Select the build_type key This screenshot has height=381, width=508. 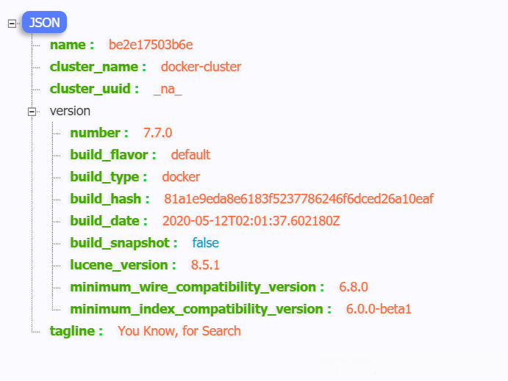107,177
